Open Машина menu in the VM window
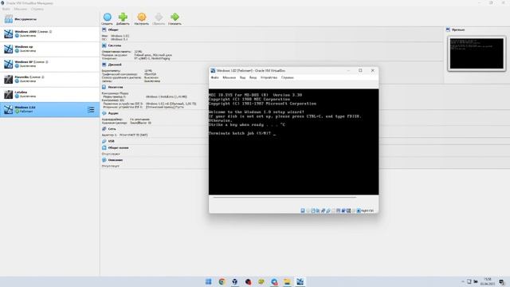510x287 pixels. click(229, 78)
